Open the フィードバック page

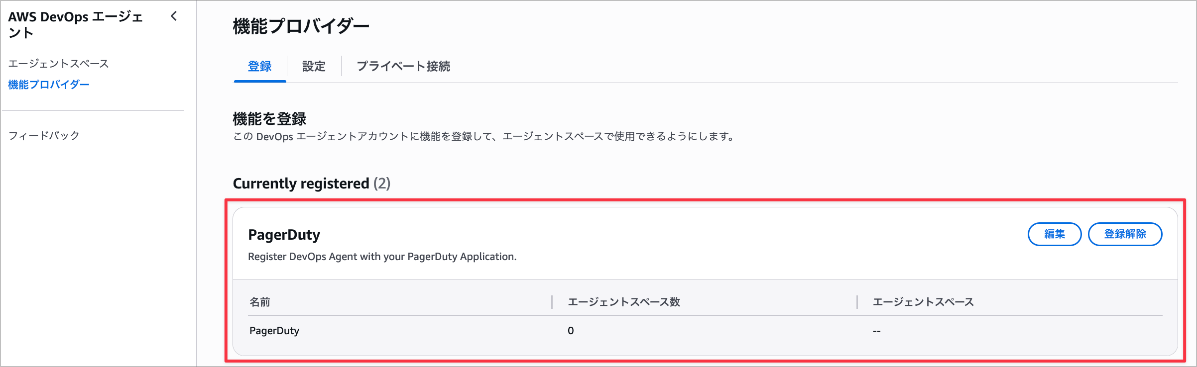(x=43, y=135)
